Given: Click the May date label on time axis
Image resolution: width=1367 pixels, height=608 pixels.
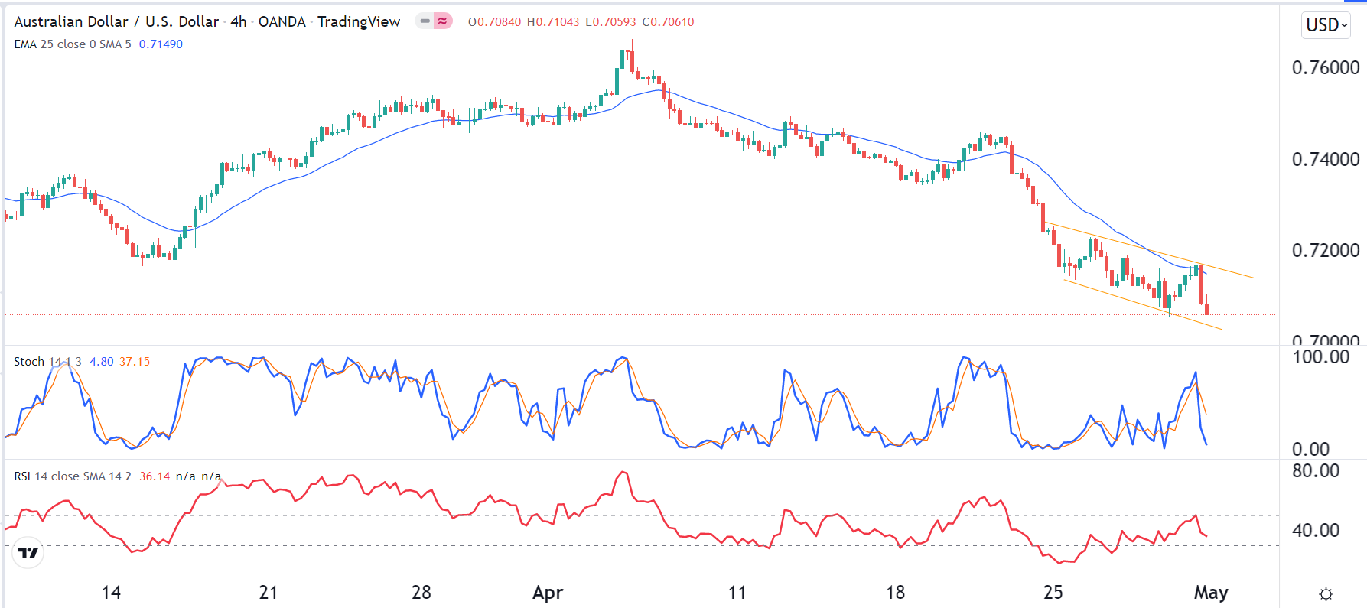Looking at the screenshot, I should pyautogui.click(x=1211, y=593).
